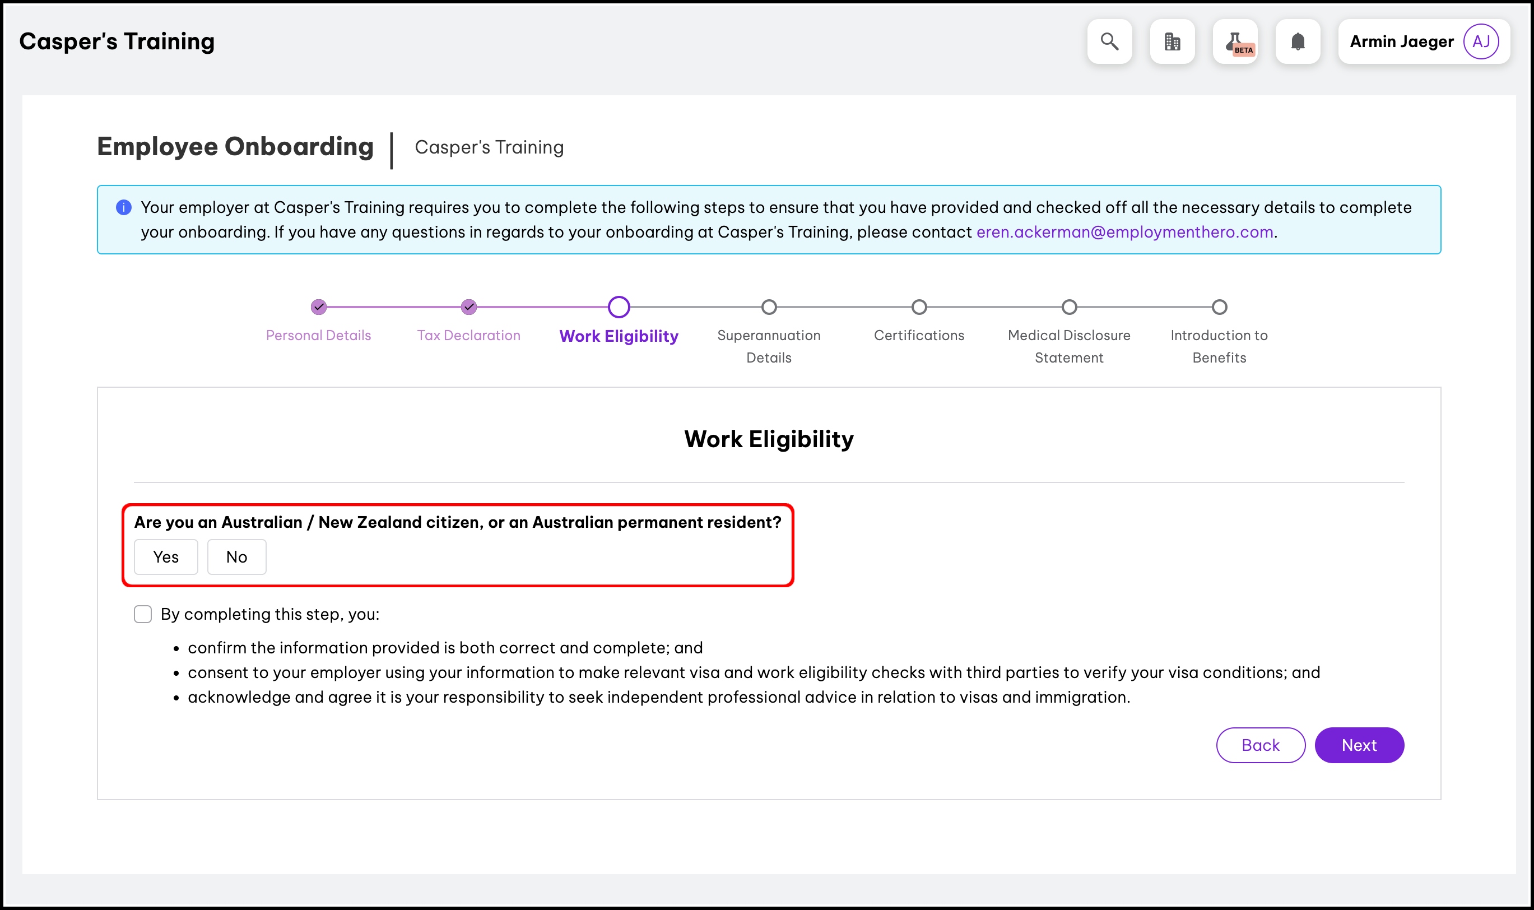Screen dimensions: 1534x910
Task: Tick the 'By completing this step' checkbox
Action: tap(143, 614)
